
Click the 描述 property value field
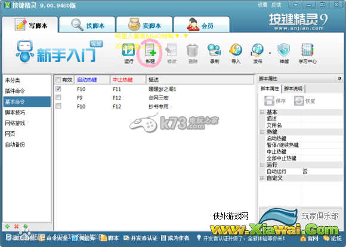coord(322,119)
